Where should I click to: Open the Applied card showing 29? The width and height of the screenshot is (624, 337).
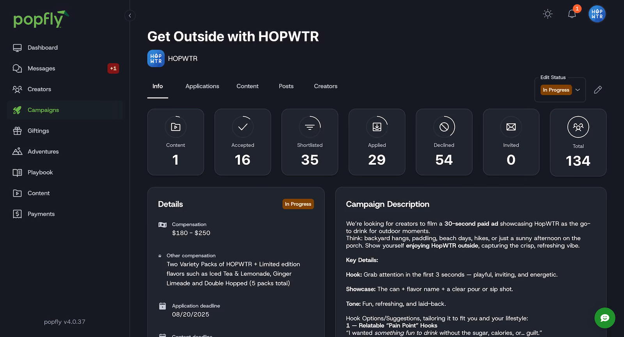(x=377, y=142)
